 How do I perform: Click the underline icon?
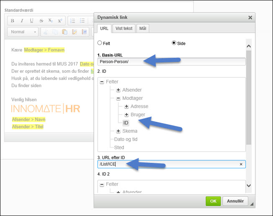click(31, 21)
